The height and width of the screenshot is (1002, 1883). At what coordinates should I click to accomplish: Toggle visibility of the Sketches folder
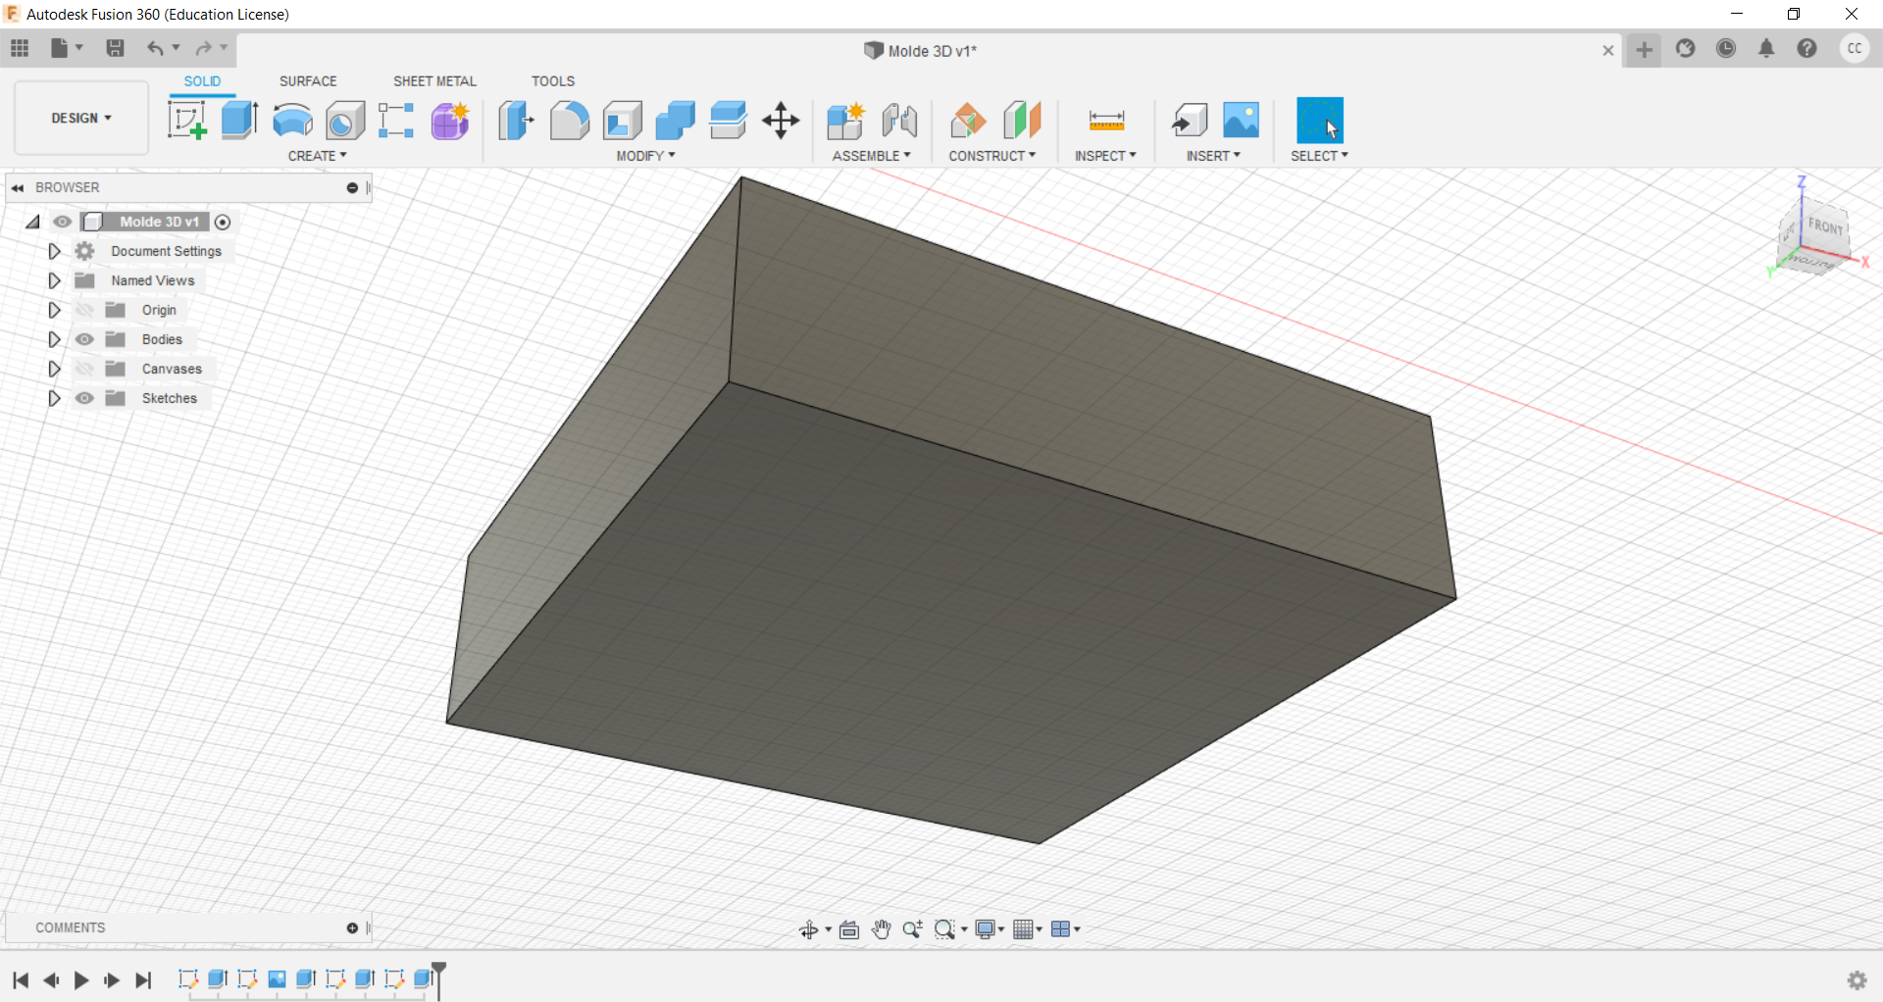(85, 398)
